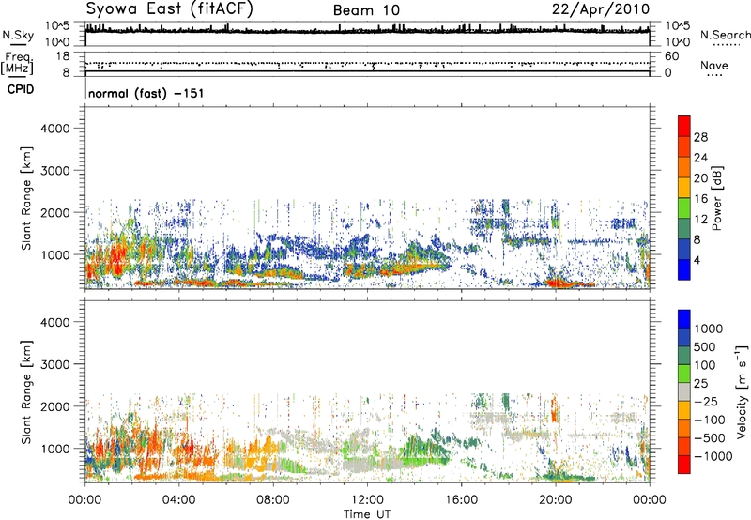Click the 'Time UT' axis label
Image resolution: width=751 pixels, height=520 pixels.
click(367, 514)
